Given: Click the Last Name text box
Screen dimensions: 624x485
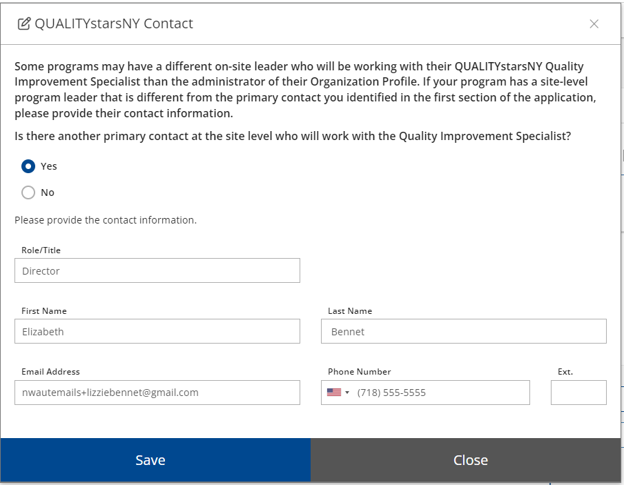Looking at the screenshot, I should (x=464, y=331).
